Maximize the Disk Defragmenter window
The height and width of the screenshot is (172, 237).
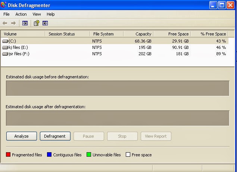tap(222, 5)
